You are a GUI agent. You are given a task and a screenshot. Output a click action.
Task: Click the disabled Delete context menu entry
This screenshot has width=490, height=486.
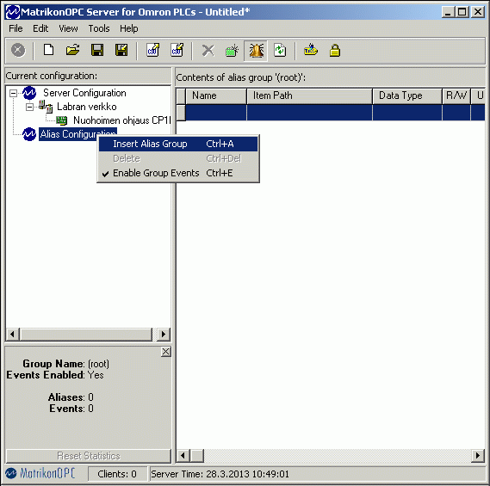(178, 158)
